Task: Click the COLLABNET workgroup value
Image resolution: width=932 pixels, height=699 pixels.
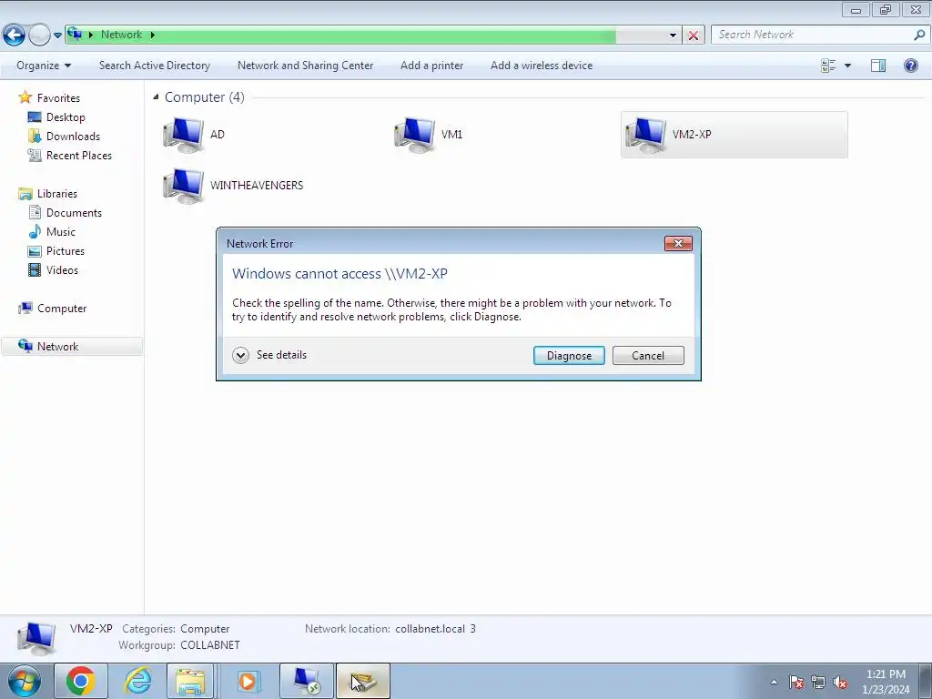Action: click(x=210, y=645)
